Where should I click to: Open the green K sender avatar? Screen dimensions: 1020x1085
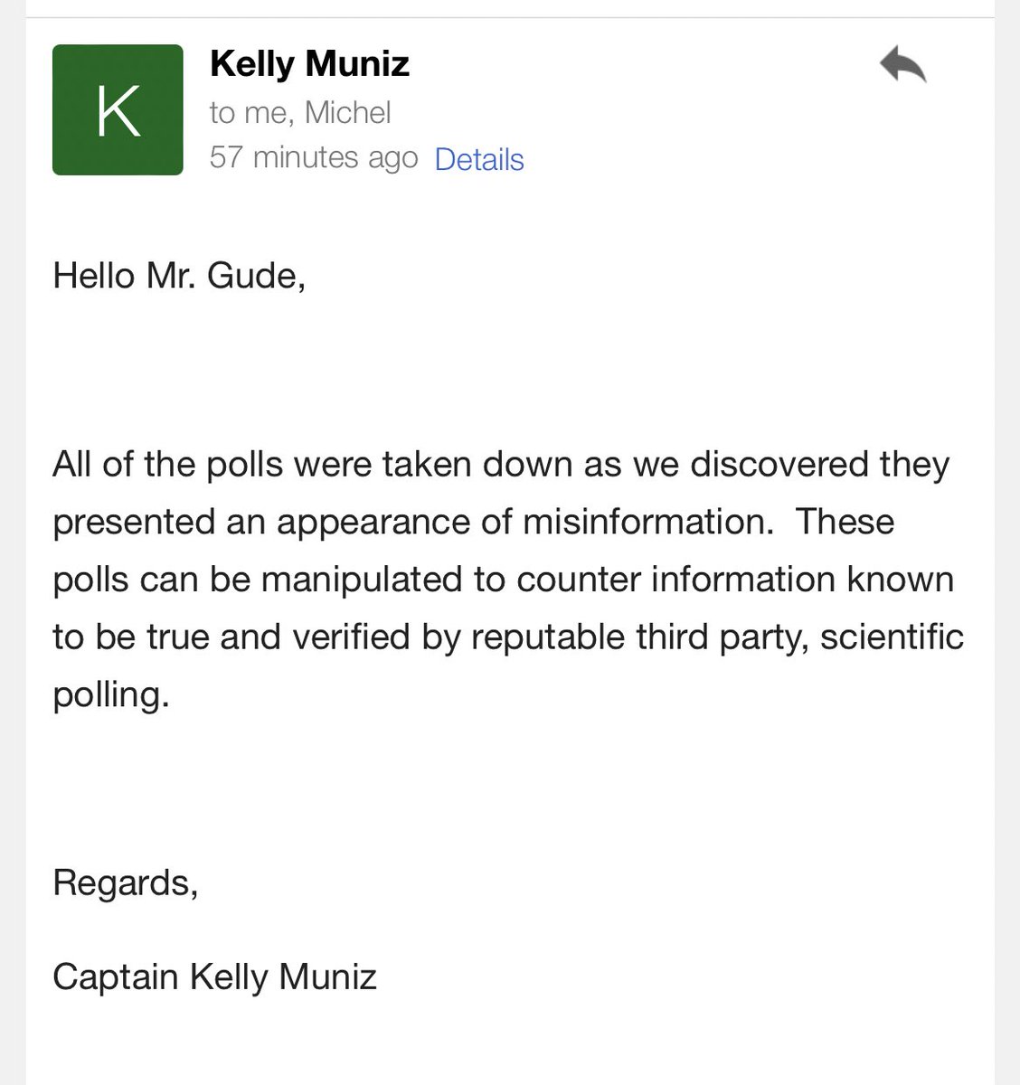118,109
